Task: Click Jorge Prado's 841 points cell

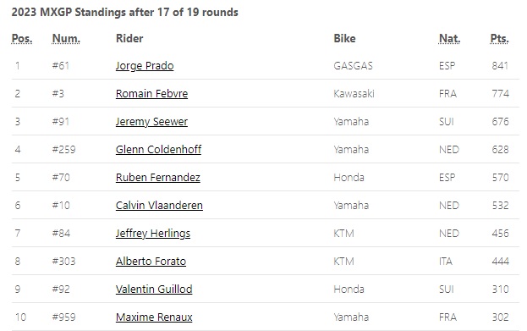Action: [500, 65]
